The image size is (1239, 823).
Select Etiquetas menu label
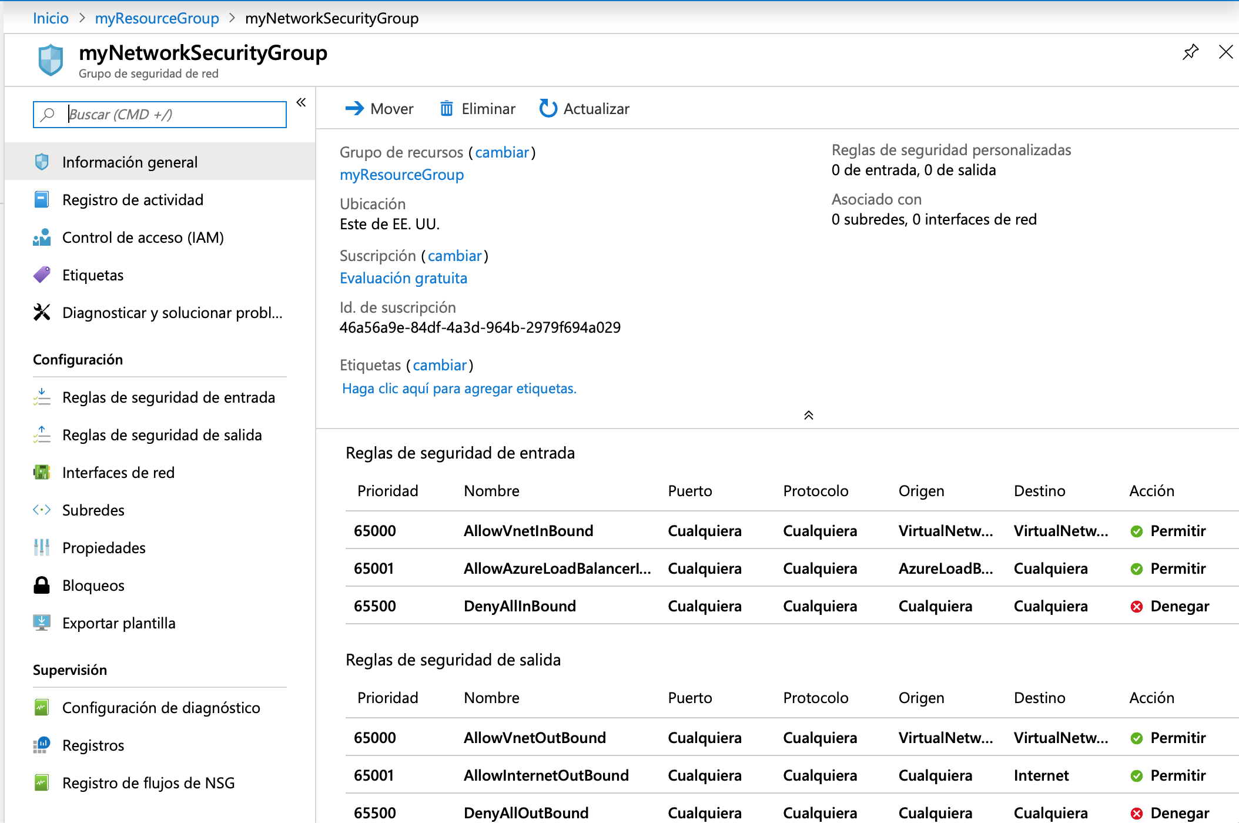93,275
